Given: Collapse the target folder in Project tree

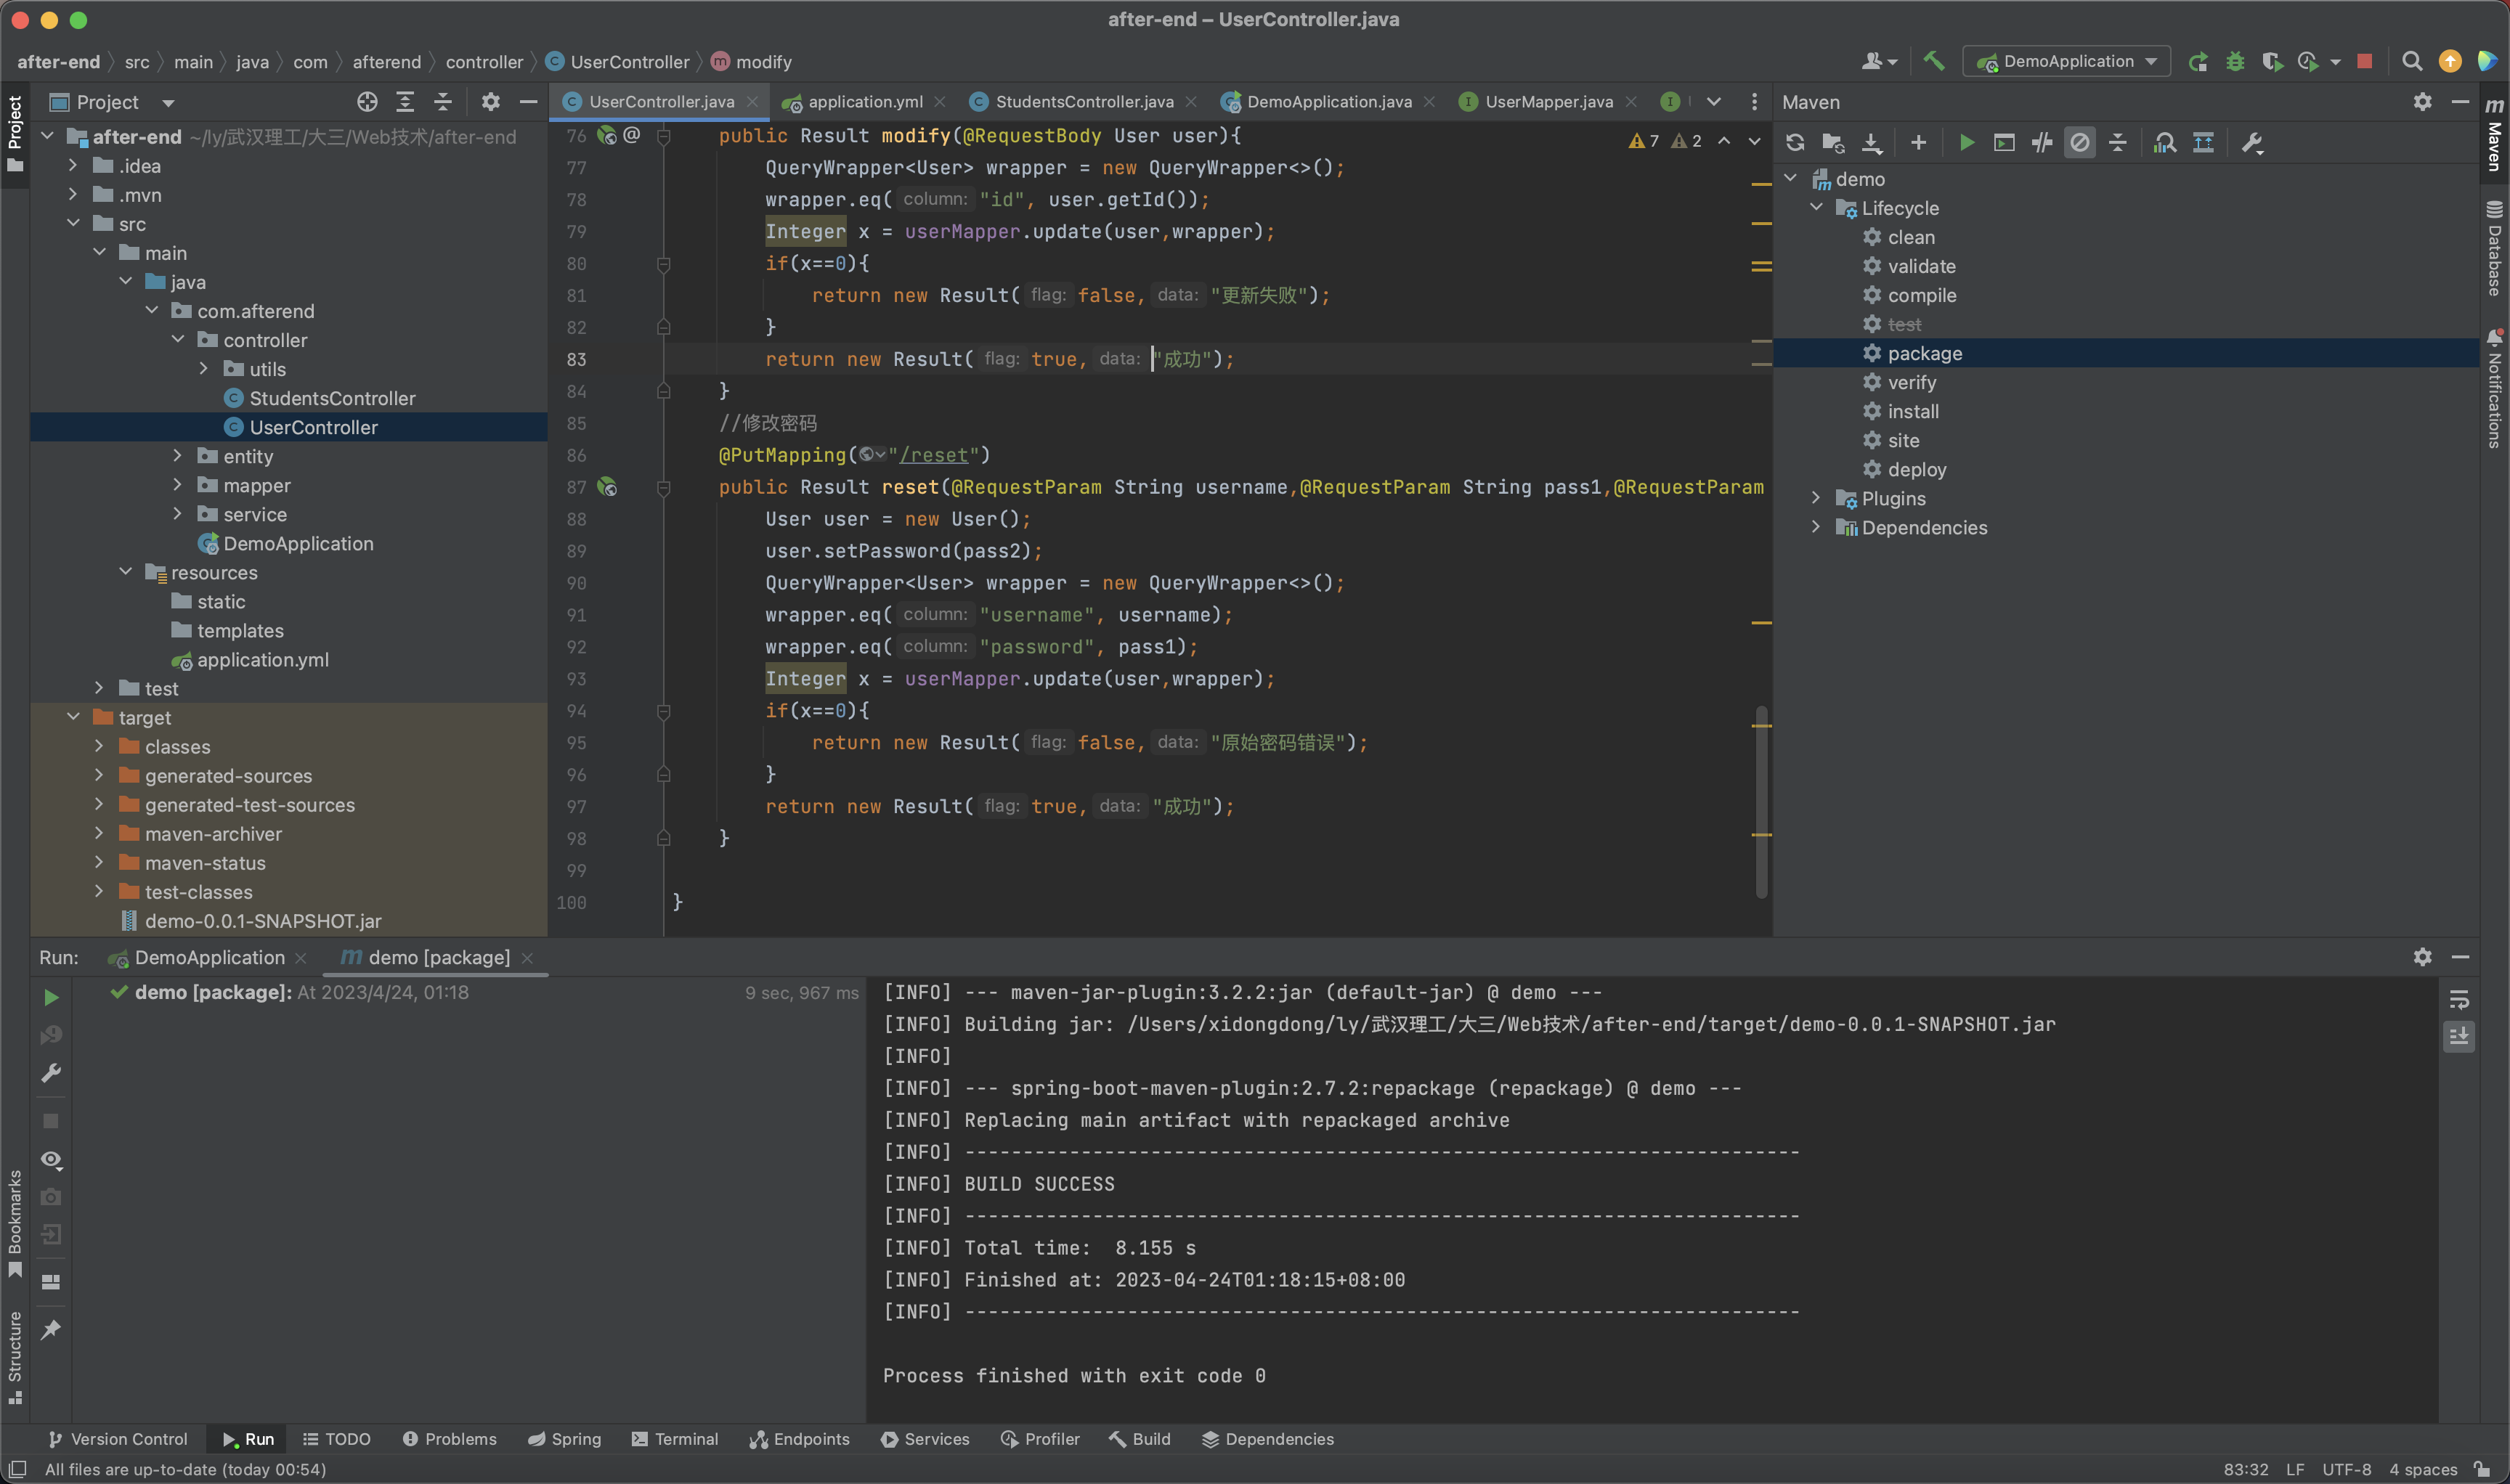Looking at the screenshot, I should click(73, 717).
